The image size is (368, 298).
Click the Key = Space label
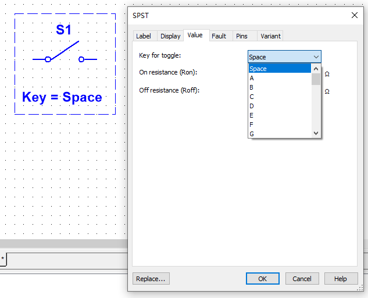(62, 97)
